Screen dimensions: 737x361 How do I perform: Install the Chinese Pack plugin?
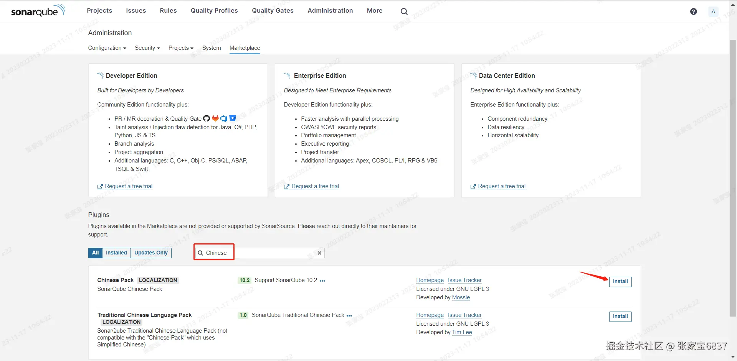tap(620, 282)
